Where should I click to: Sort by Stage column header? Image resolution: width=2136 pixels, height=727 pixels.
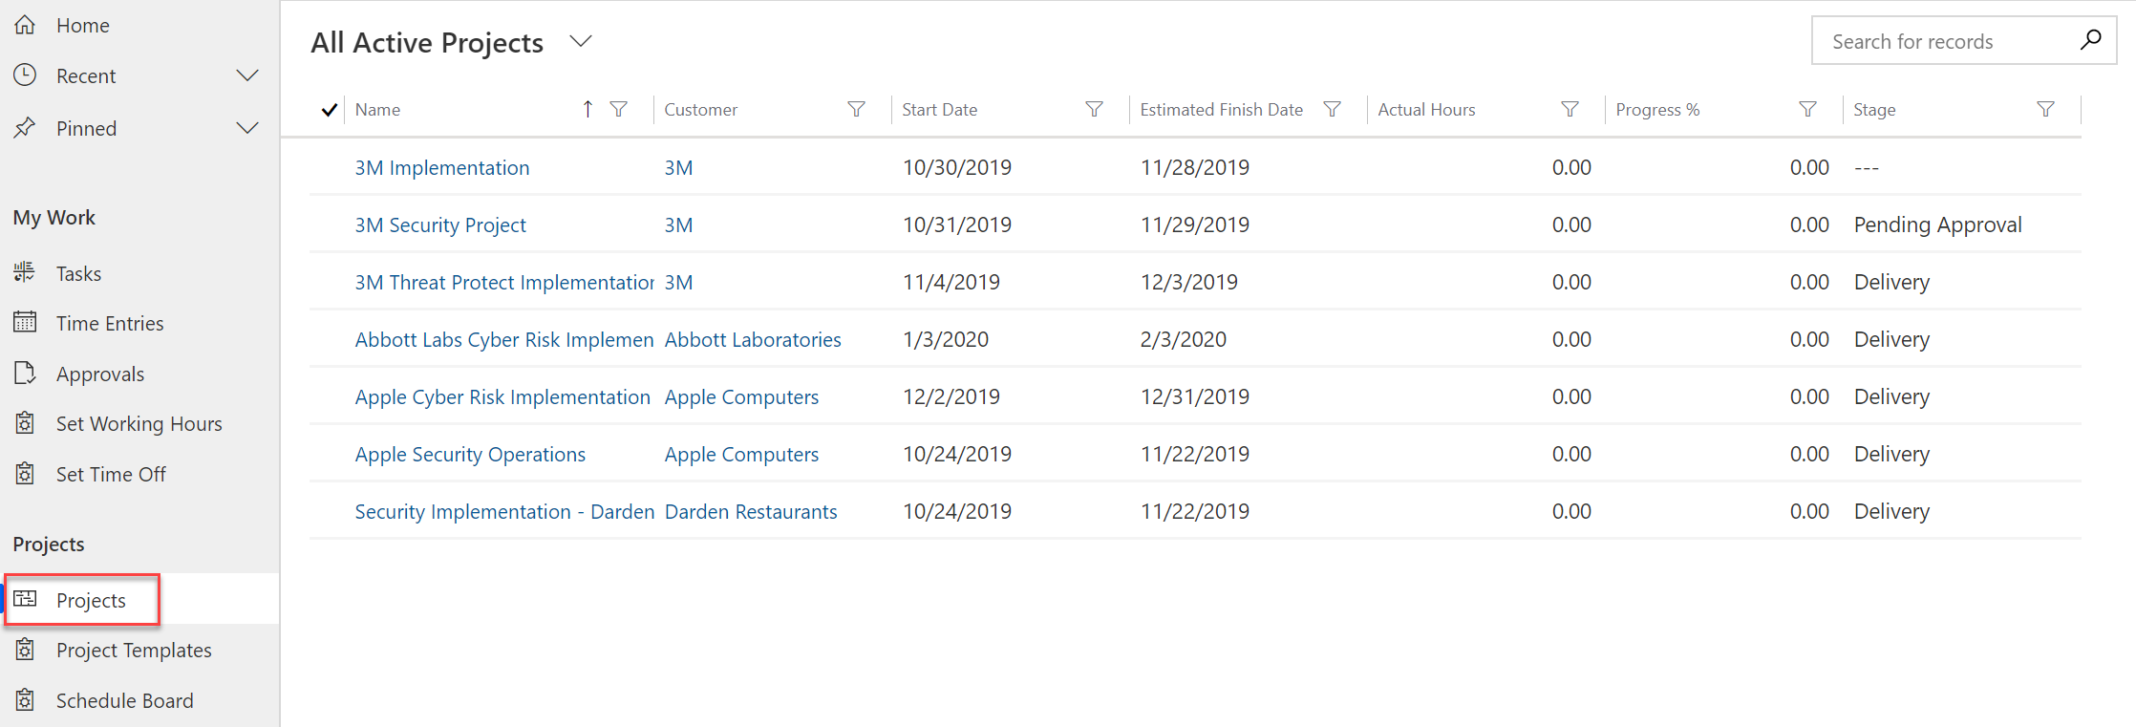[1874, 110]
